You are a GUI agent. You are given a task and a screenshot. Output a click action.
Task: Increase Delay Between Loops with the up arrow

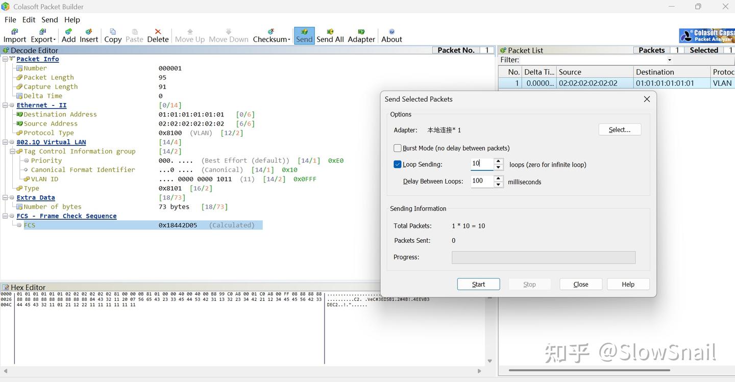pos(499,179)
